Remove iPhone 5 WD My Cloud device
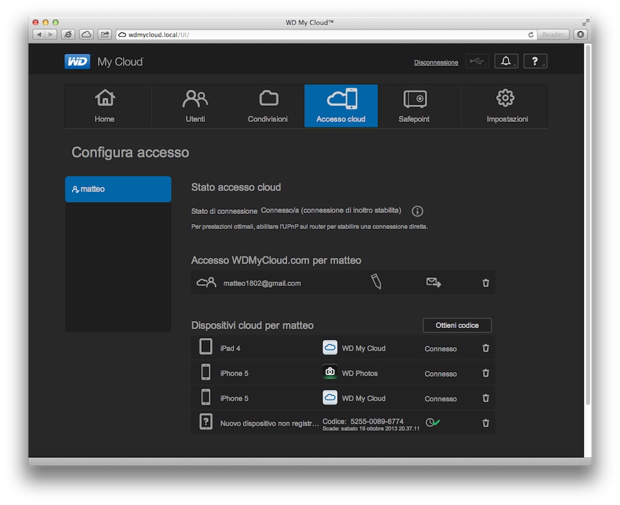Viewport: 620px width, 505px height. point(486,398)
